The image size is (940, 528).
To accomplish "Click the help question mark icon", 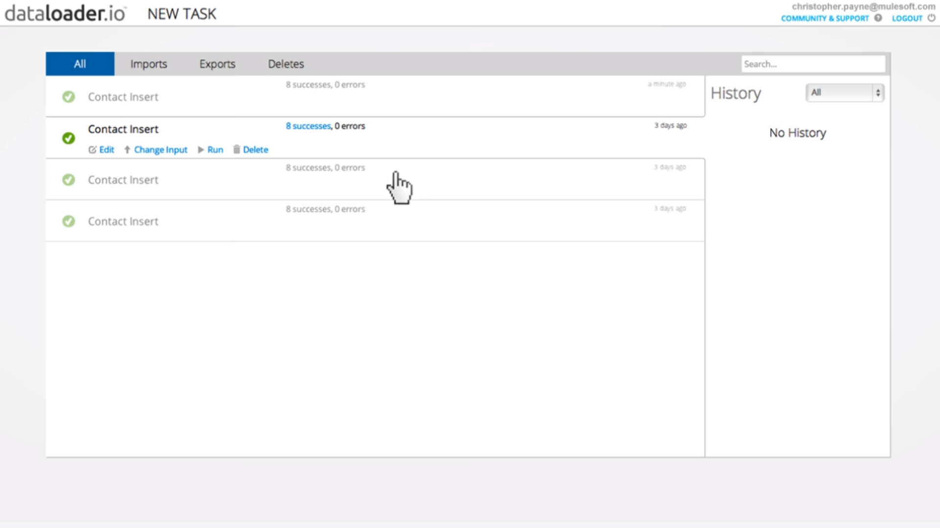I will [x=878, y=18].
